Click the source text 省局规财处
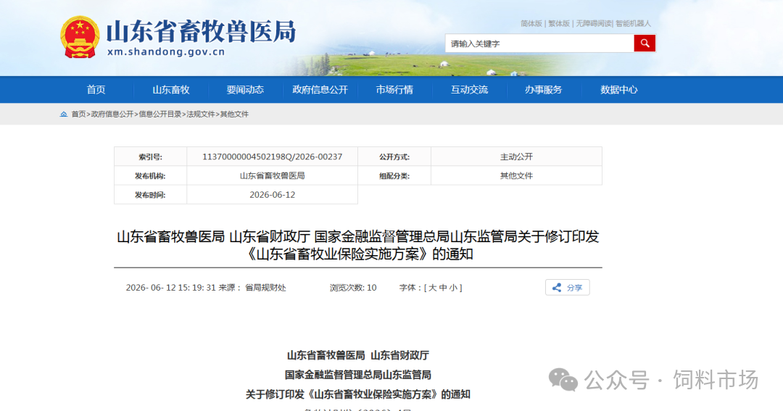 tap(265, 288)
